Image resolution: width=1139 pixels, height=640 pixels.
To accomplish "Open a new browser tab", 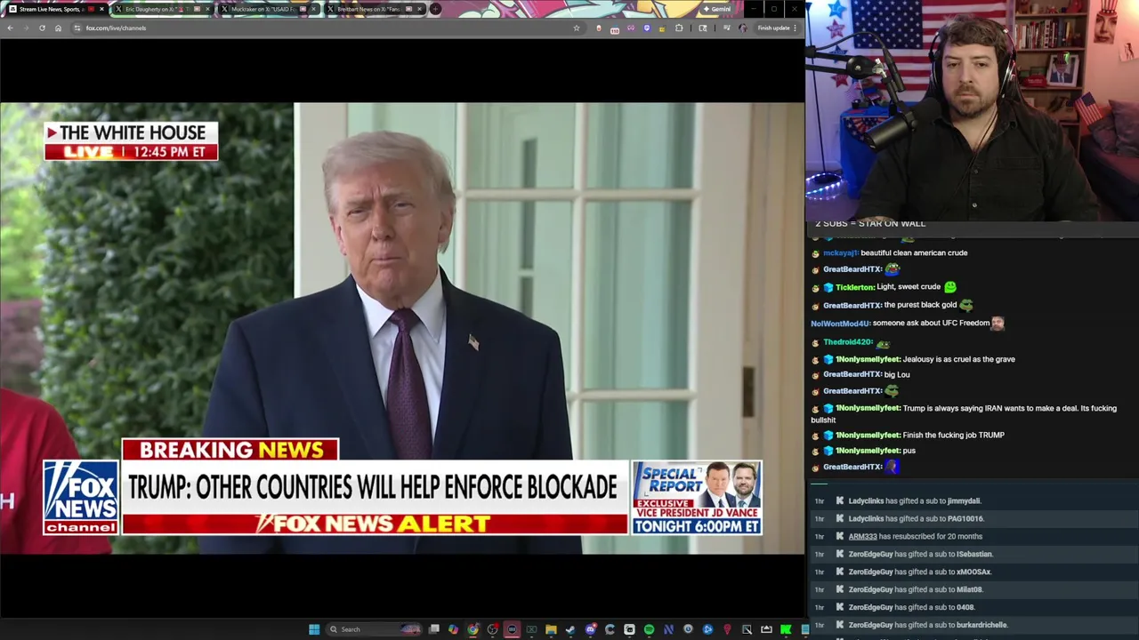I will pos(435,9).
